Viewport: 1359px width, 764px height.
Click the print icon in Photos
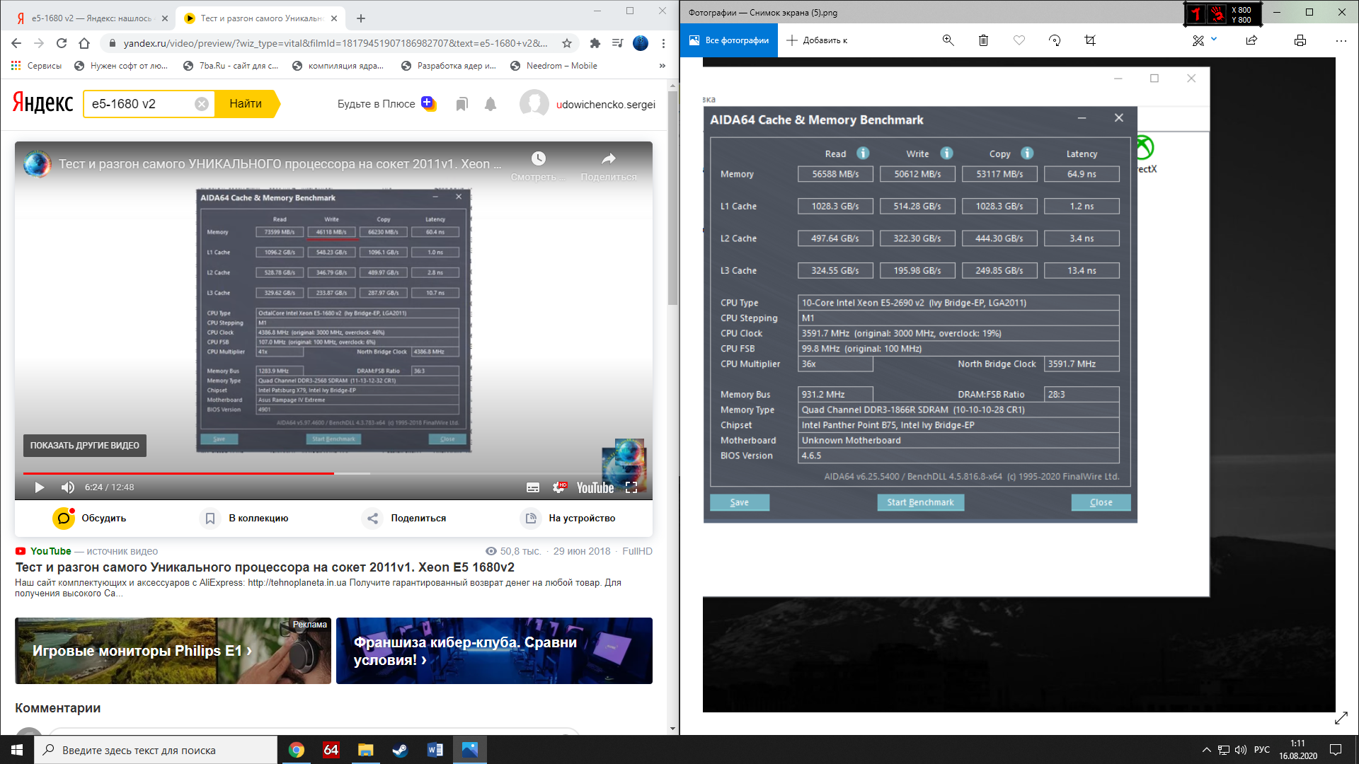point(1300,40)
